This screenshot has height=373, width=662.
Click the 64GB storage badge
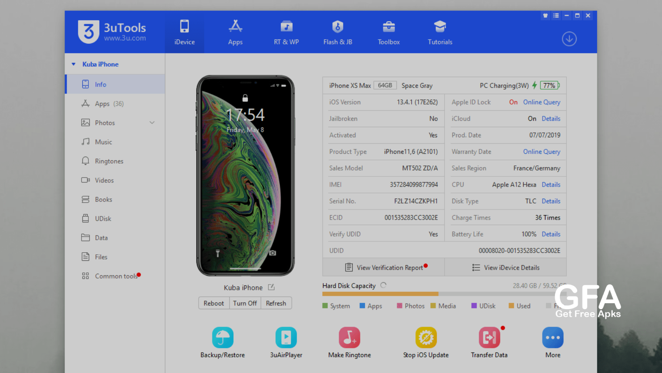385,86
